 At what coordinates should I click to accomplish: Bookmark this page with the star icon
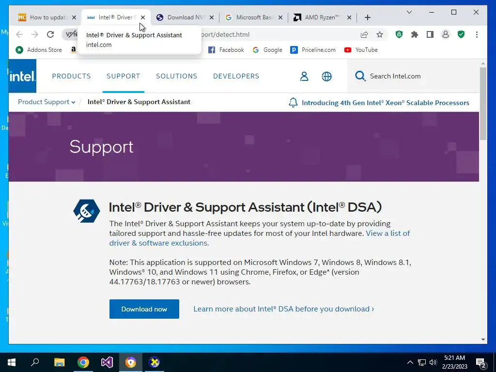380,34
